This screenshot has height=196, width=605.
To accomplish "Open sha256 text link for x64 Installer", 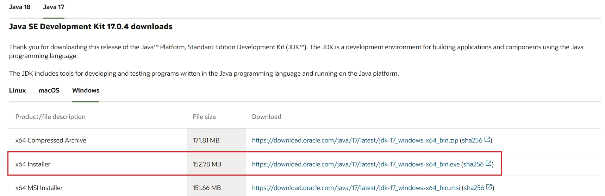I will pyautogui.click(x=473, y=164).
